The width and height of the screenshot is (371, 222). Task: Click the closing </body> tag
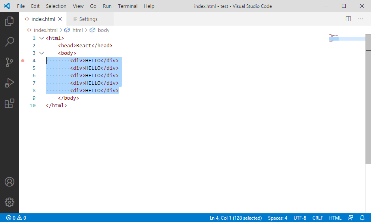68,98
